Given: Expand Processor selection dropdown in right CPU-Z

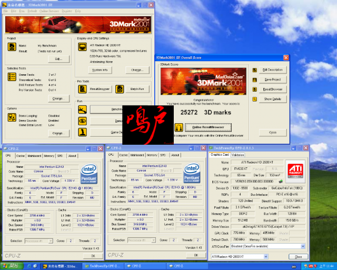Looking at the screenshot, I should pyautogui.click(x=153, y=240).
